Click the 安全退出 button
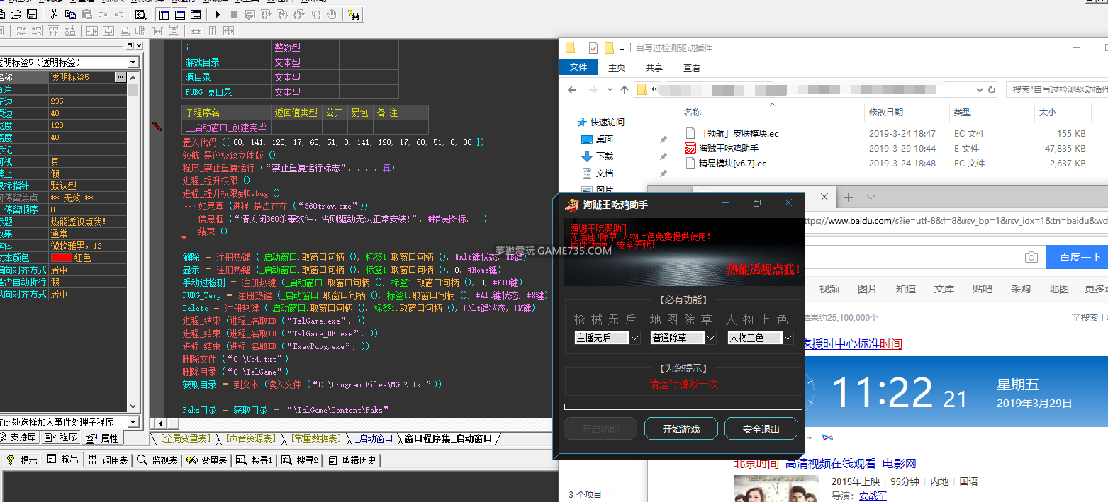 [761, 429]
